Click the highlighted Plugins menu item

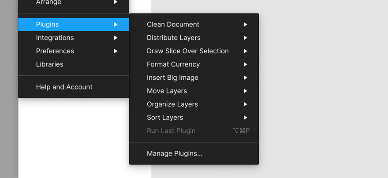click(74, 25)
